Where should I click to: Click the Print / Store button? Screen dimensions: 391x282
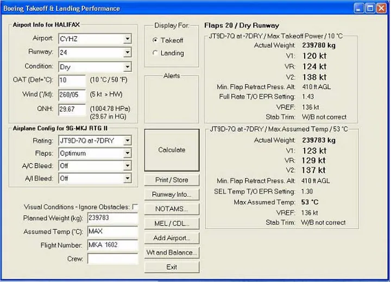pyautogui.click(x=172, y=180)
